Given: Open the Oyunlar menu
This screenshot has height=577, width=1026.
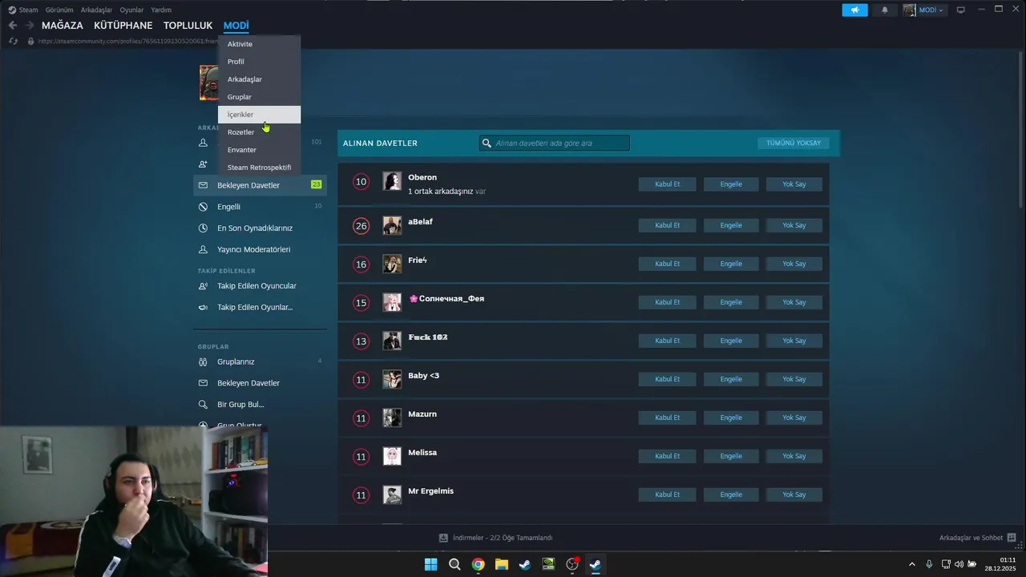Looking at the screenshot, I should pos(131,10).
